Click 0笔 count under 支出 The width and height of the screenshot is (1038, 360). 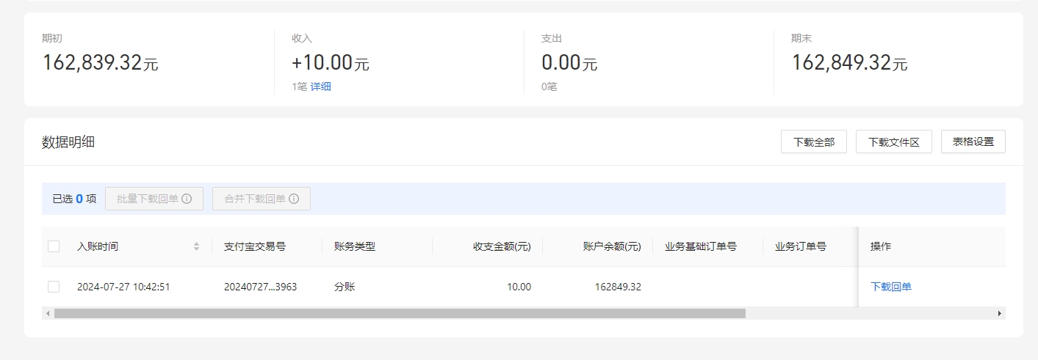point(549,87)
